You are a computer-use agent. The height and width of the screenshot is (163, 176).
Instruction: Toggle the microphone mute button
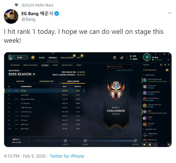(155, 145)
